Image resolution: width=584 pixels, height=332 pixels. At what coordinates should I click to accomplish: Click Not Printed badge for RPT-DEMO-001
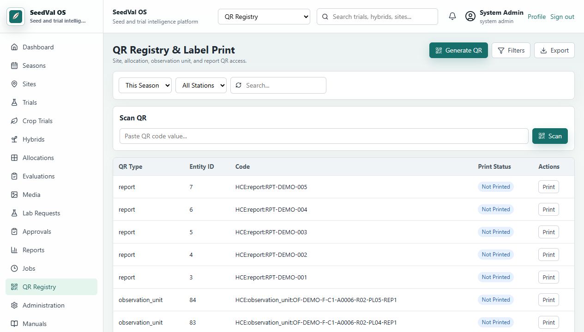pos(496,277)
